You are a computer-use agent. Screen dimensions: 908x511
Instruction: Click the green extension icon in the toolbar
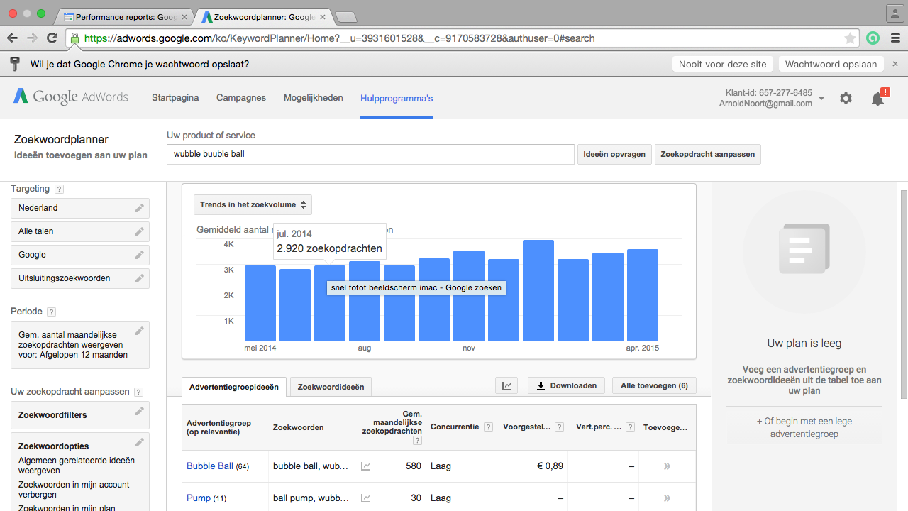[873, 38]
